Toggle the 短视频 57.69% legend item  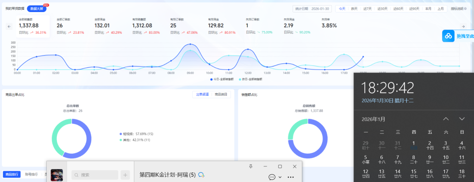pos(137,134)
